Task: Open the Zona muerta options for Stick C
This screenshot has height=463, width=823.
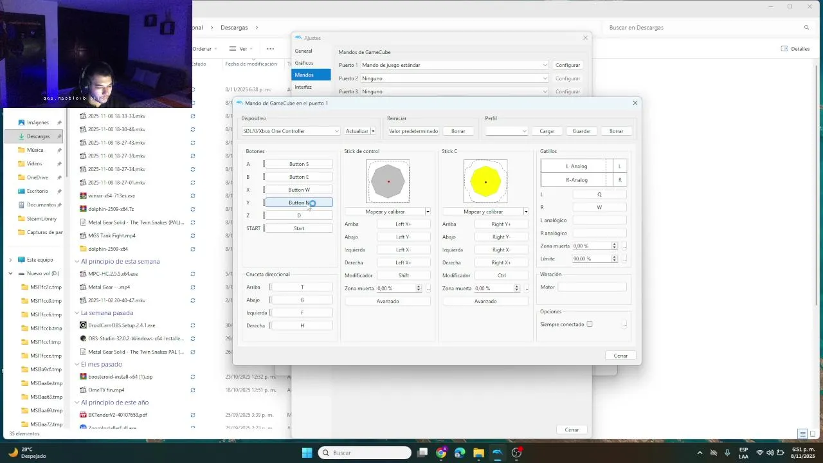Action: point(526,289)
